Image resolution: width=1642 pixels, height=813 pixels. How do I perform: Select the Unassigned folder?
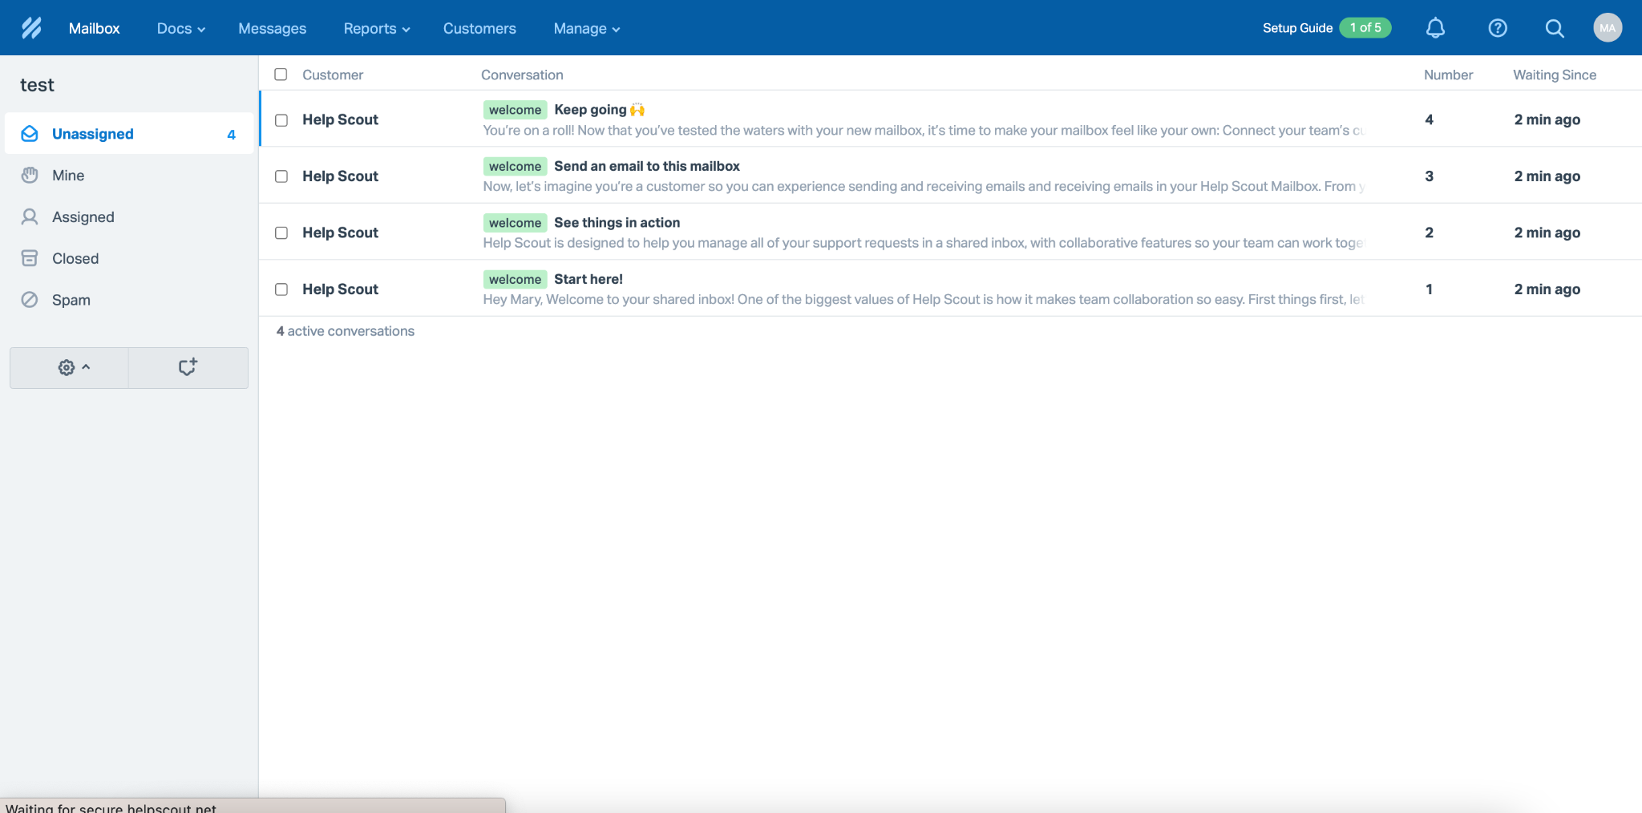[x=129, y=134]
